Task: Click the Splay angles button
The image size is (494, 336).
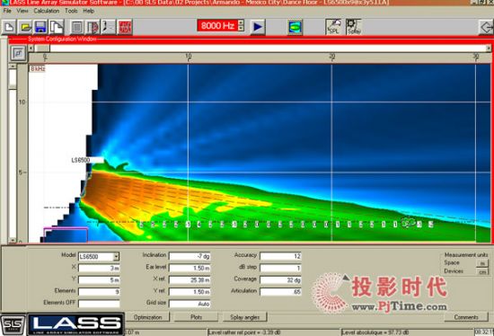Action: point(245,317)
